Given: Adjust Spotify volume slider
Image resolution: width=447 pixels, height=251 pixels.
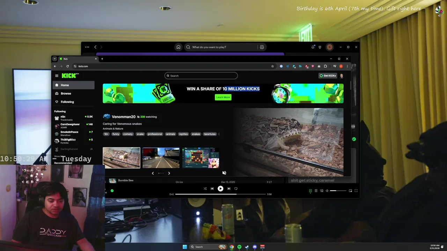Looking at the screenshot, I should [x=338, y=191].
